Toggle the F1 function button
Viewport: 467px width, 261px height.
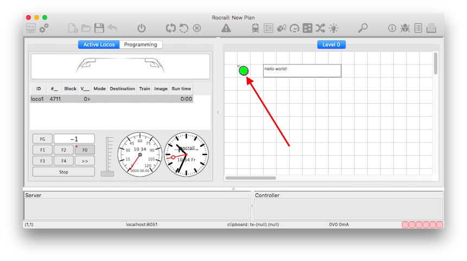(x=42, y=150)
